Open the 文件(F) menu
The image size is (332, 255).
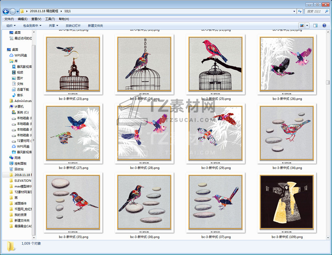coord(9,19)
